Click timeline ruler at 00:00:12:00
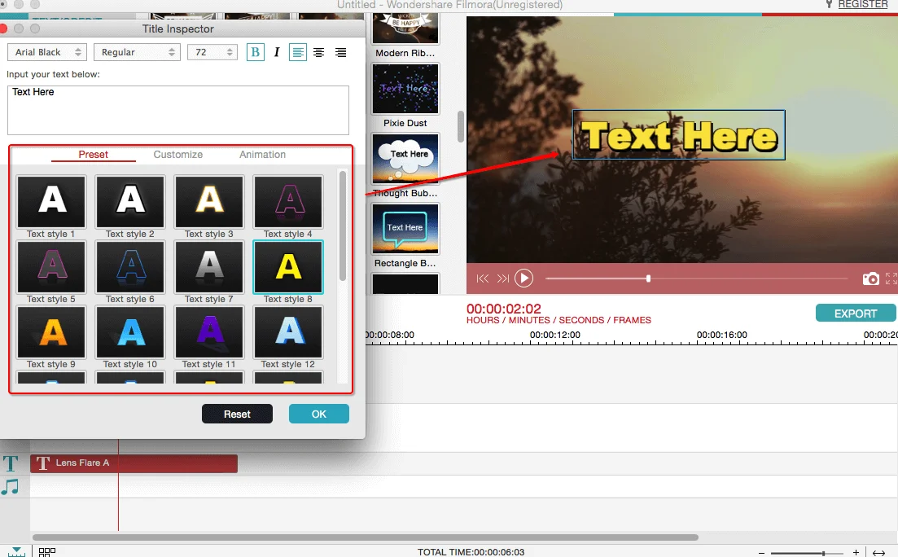This screenshot has width=898, height=557. [x=555, y=336]
